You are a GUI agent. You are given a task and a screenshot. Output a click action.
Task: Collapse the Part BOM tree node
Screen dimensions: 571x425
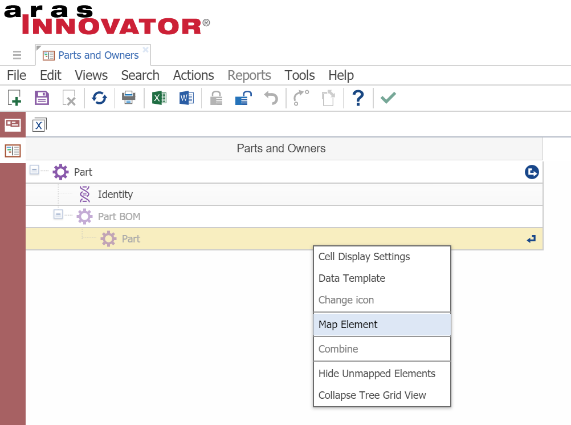tap(58, 214)
